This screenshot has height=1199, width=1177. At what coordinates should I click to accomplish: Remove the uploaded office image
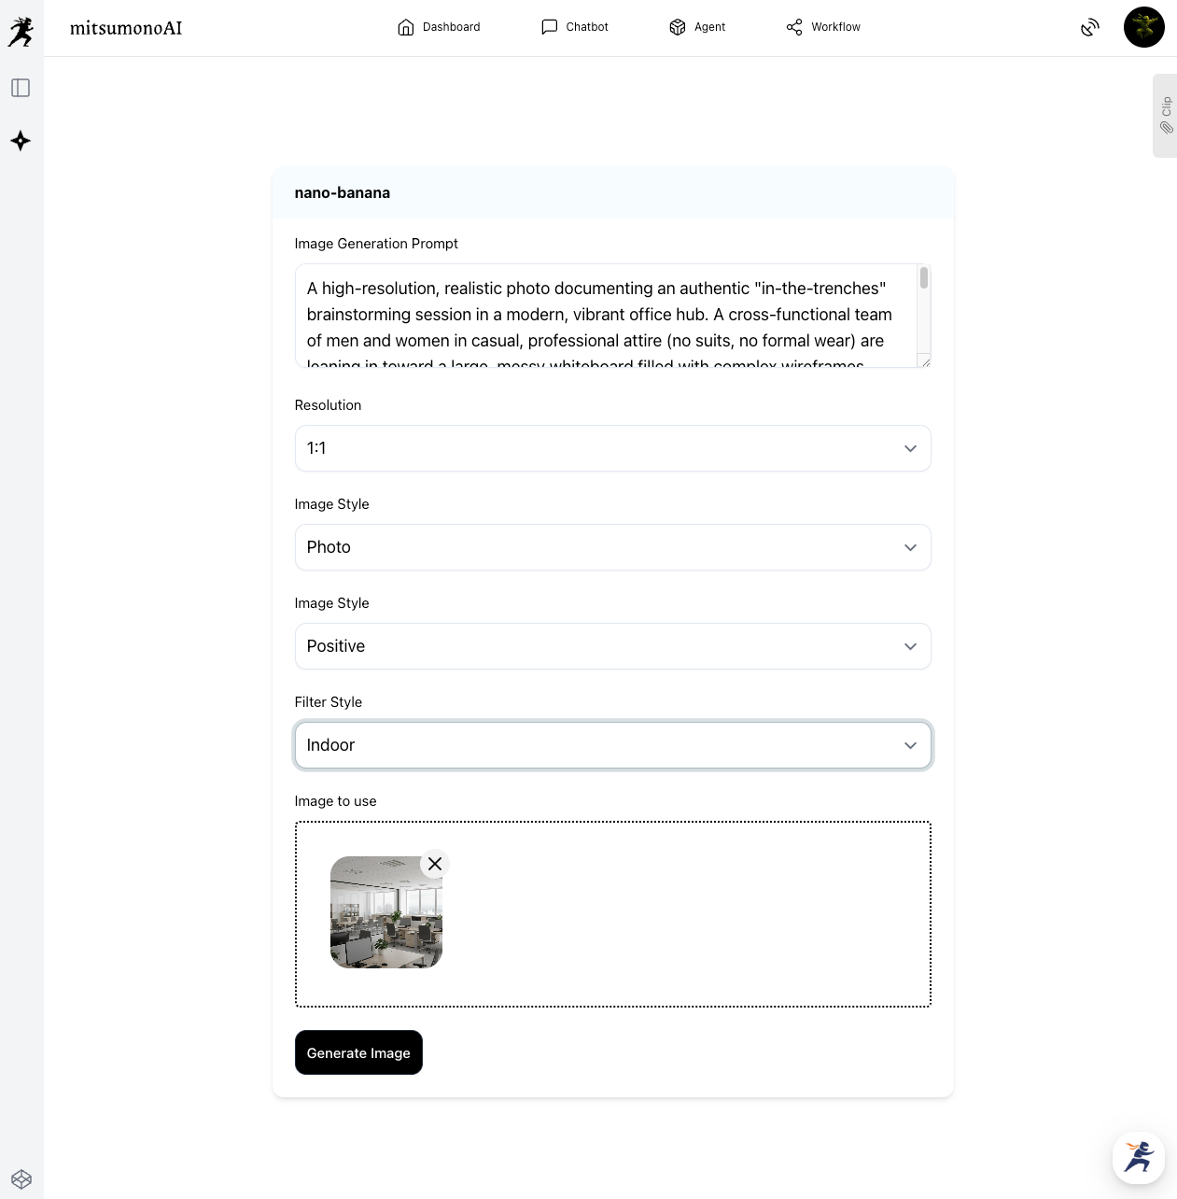[435, 864]
